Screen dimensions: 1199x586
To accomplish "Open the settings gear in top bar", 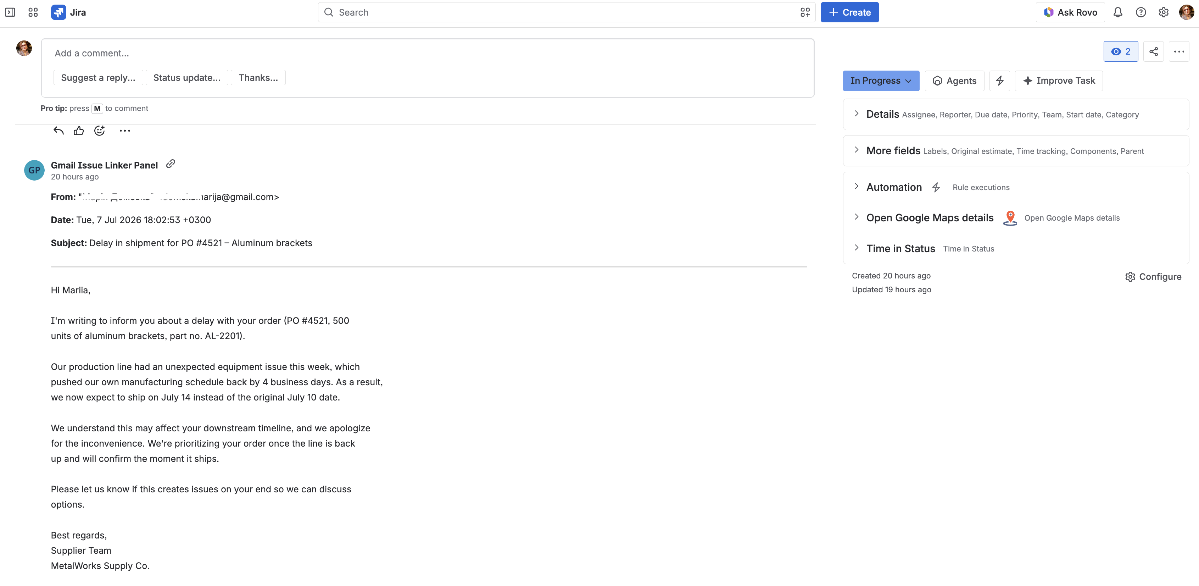I will pyautogui.click(x=1163, y=12).
